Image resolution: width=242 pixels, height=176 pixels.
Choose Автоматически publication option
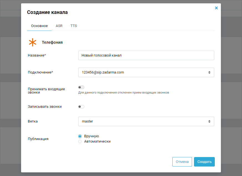pos(80,141)
